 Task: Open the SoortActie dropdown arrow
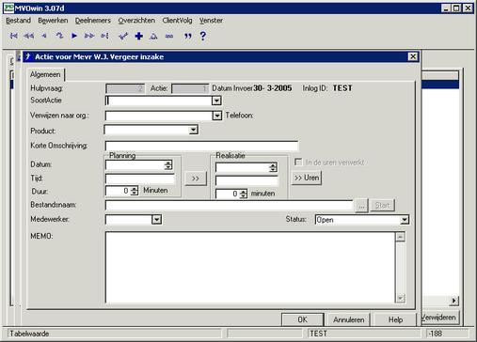(216, 101)
